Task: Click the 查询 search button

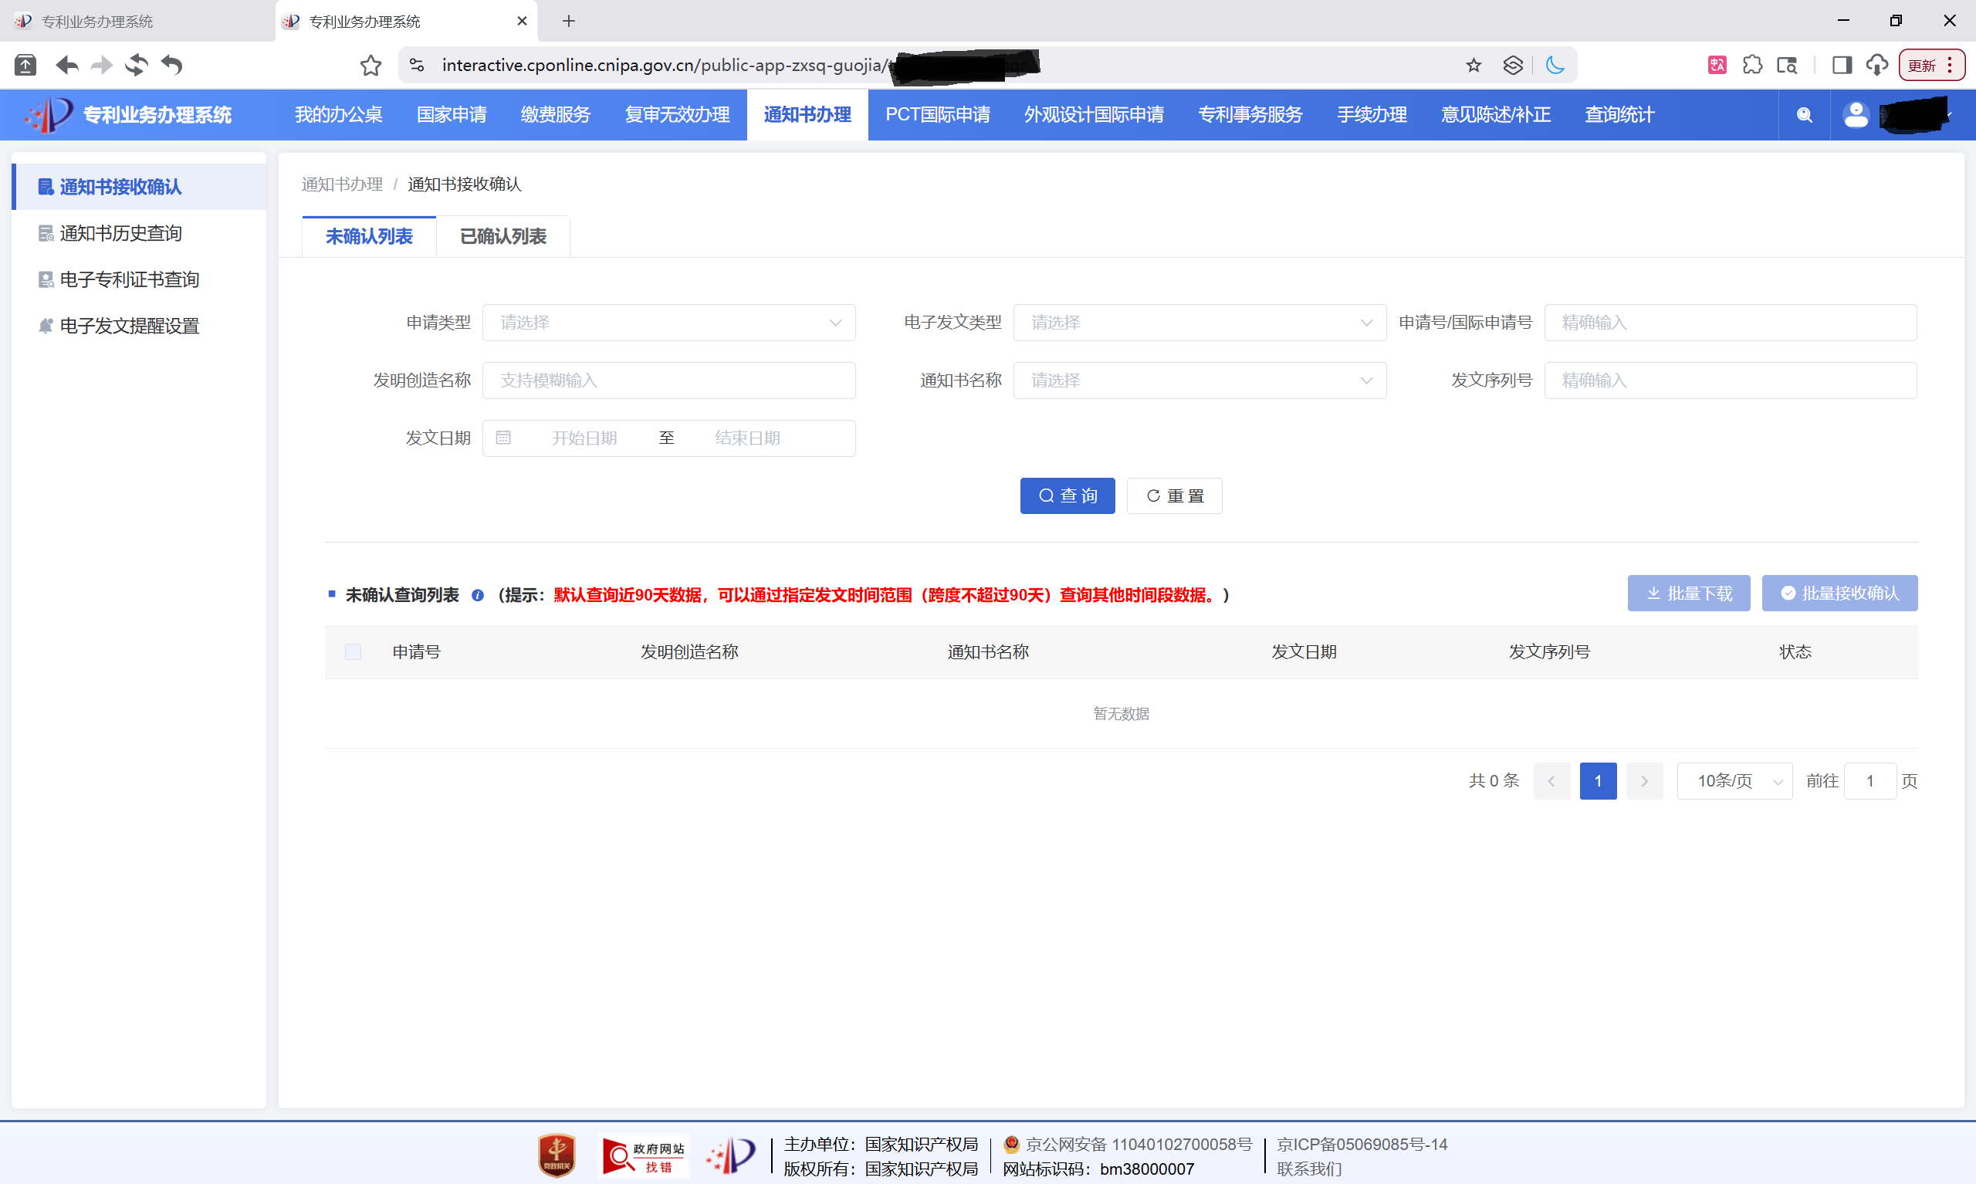Action: tap(1067, 496)
